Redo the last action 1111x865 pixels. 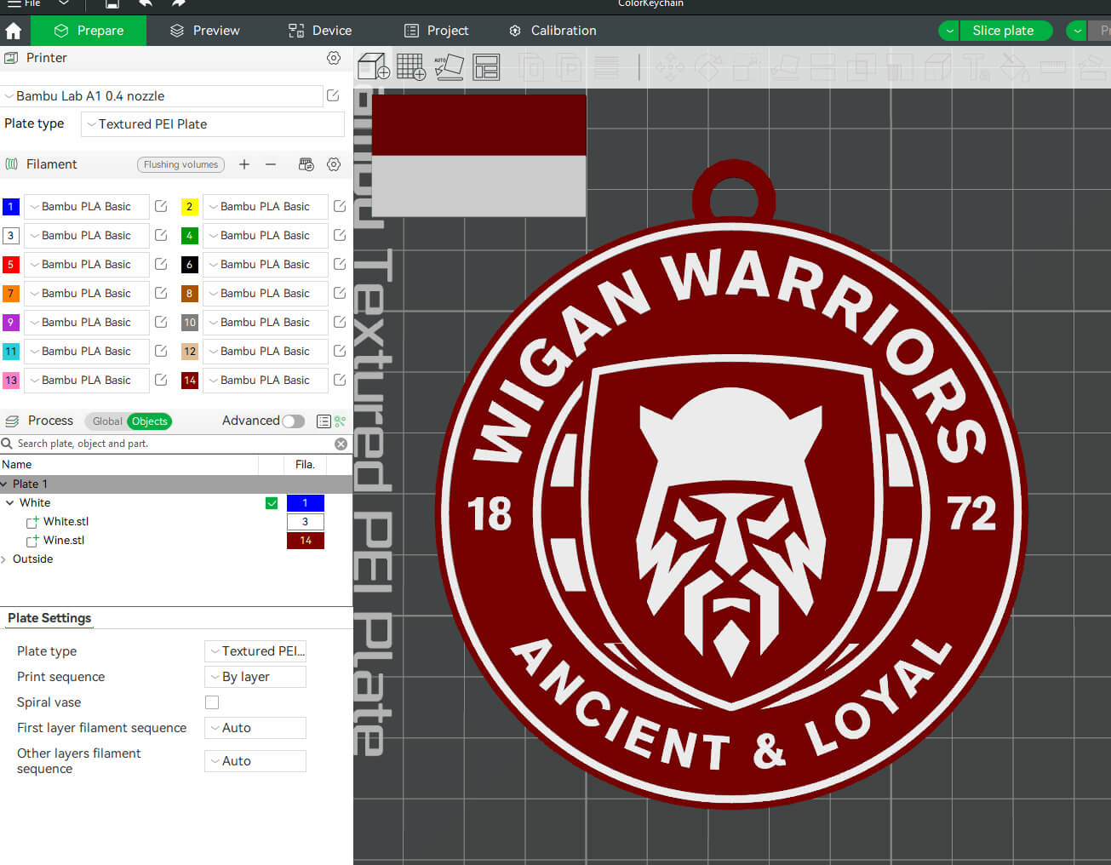(178, 4)
